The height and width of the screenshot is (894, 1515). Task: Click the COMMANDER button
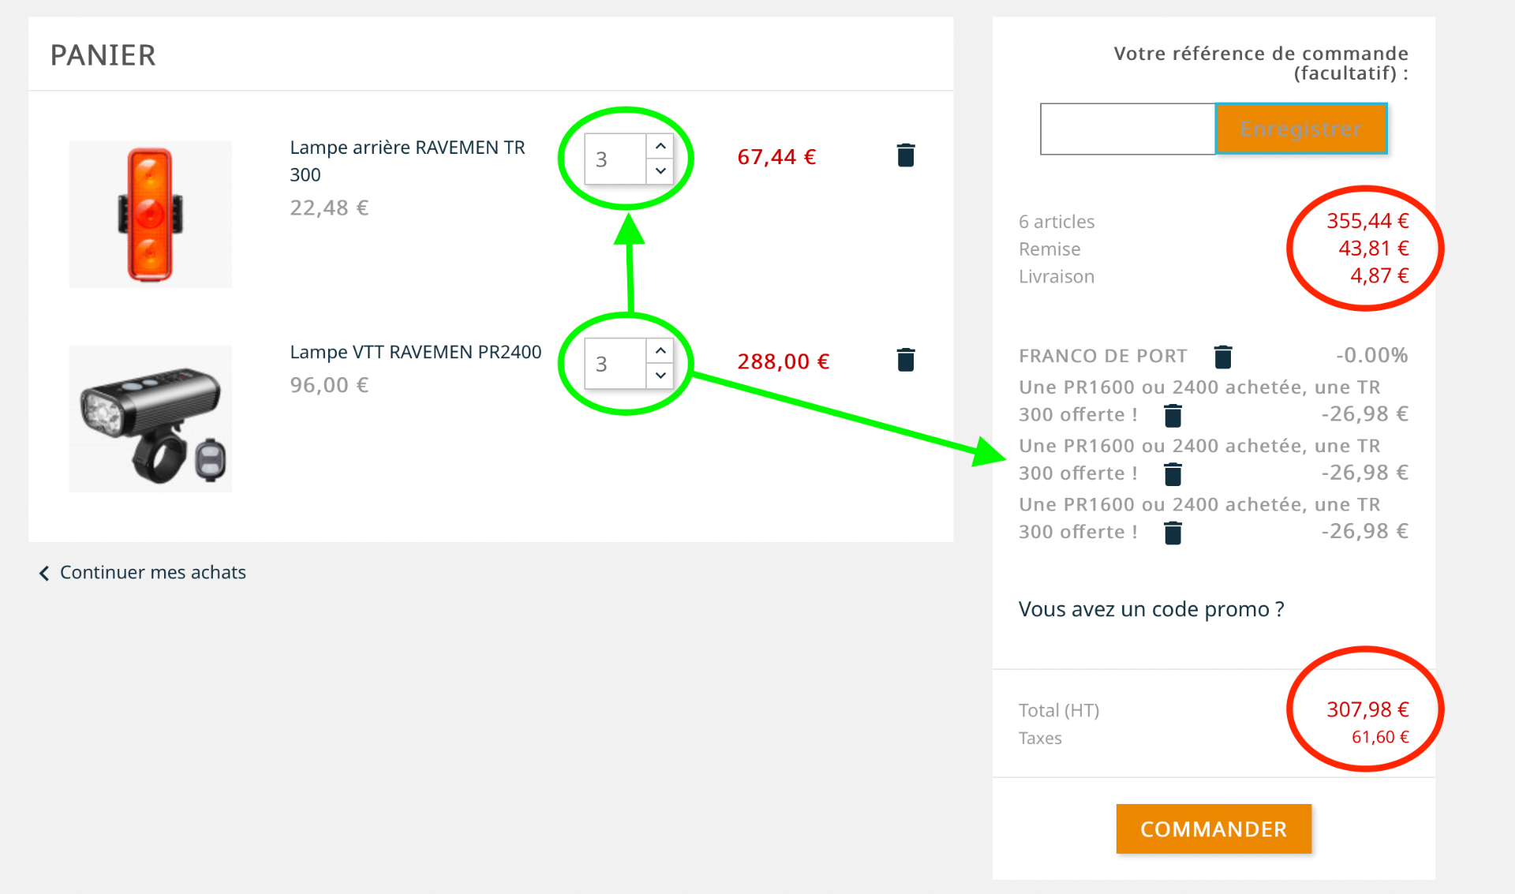[x=1214, y=829]
